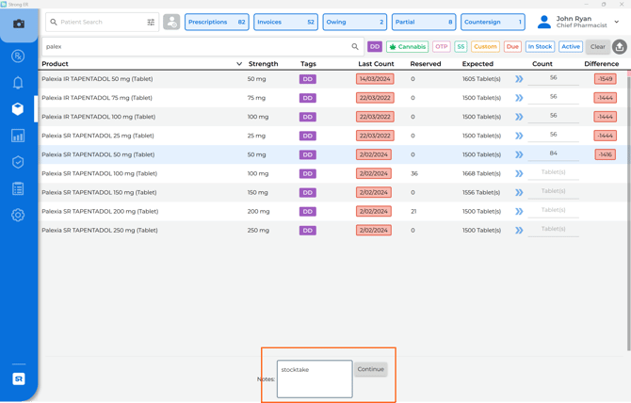Click the camera icon in the sidebar
631x403 pixels.
18,24
